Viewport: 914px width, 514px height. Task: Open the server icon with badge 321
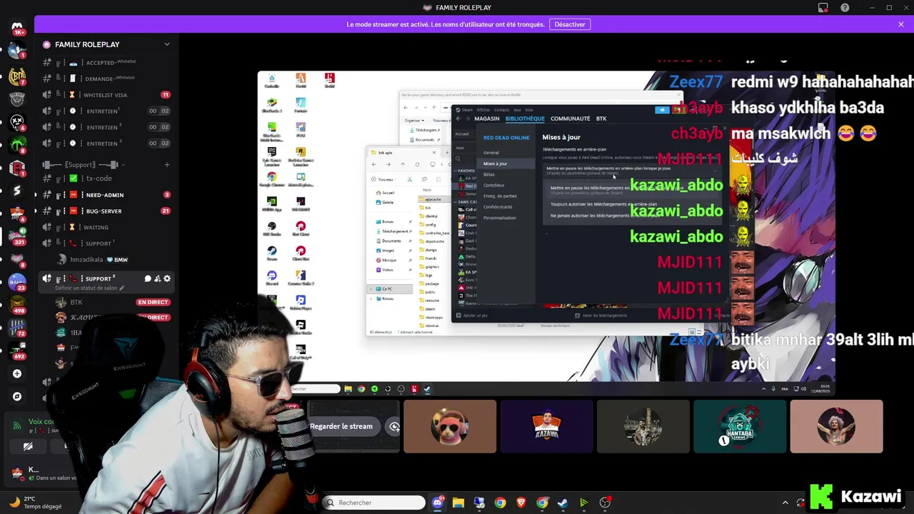[x=17, y=236]
